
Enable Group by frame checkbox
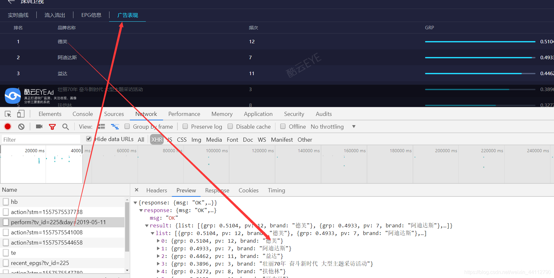click(x=127, y=126)
